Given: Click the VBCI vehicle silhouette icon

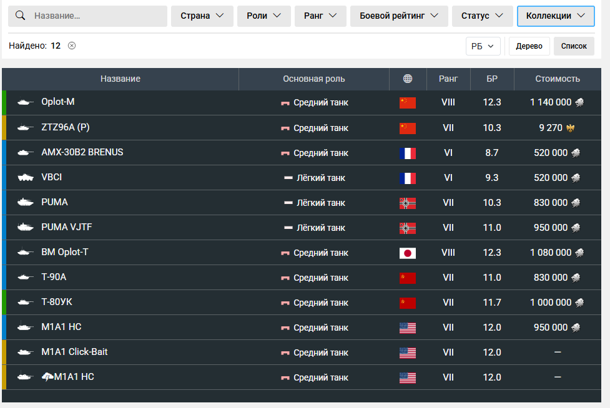Looking at the screenshot, I should click(x=26, y=178).
